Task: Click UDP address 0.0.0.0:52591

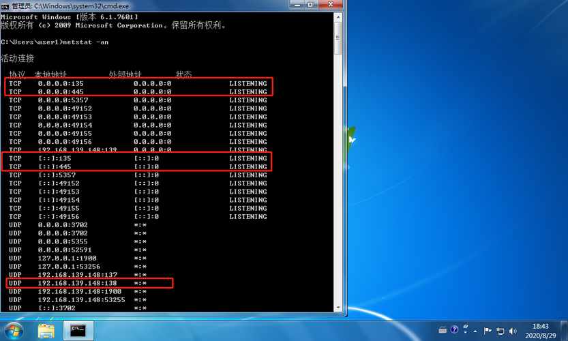Action: [x=65, y=250]
